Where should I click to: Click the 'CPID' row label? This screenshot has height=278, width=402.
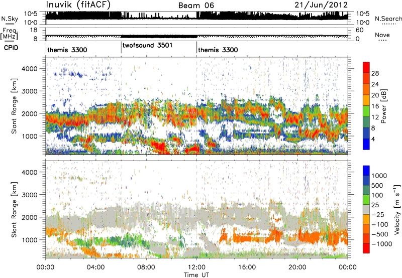[x=11, y=48]
